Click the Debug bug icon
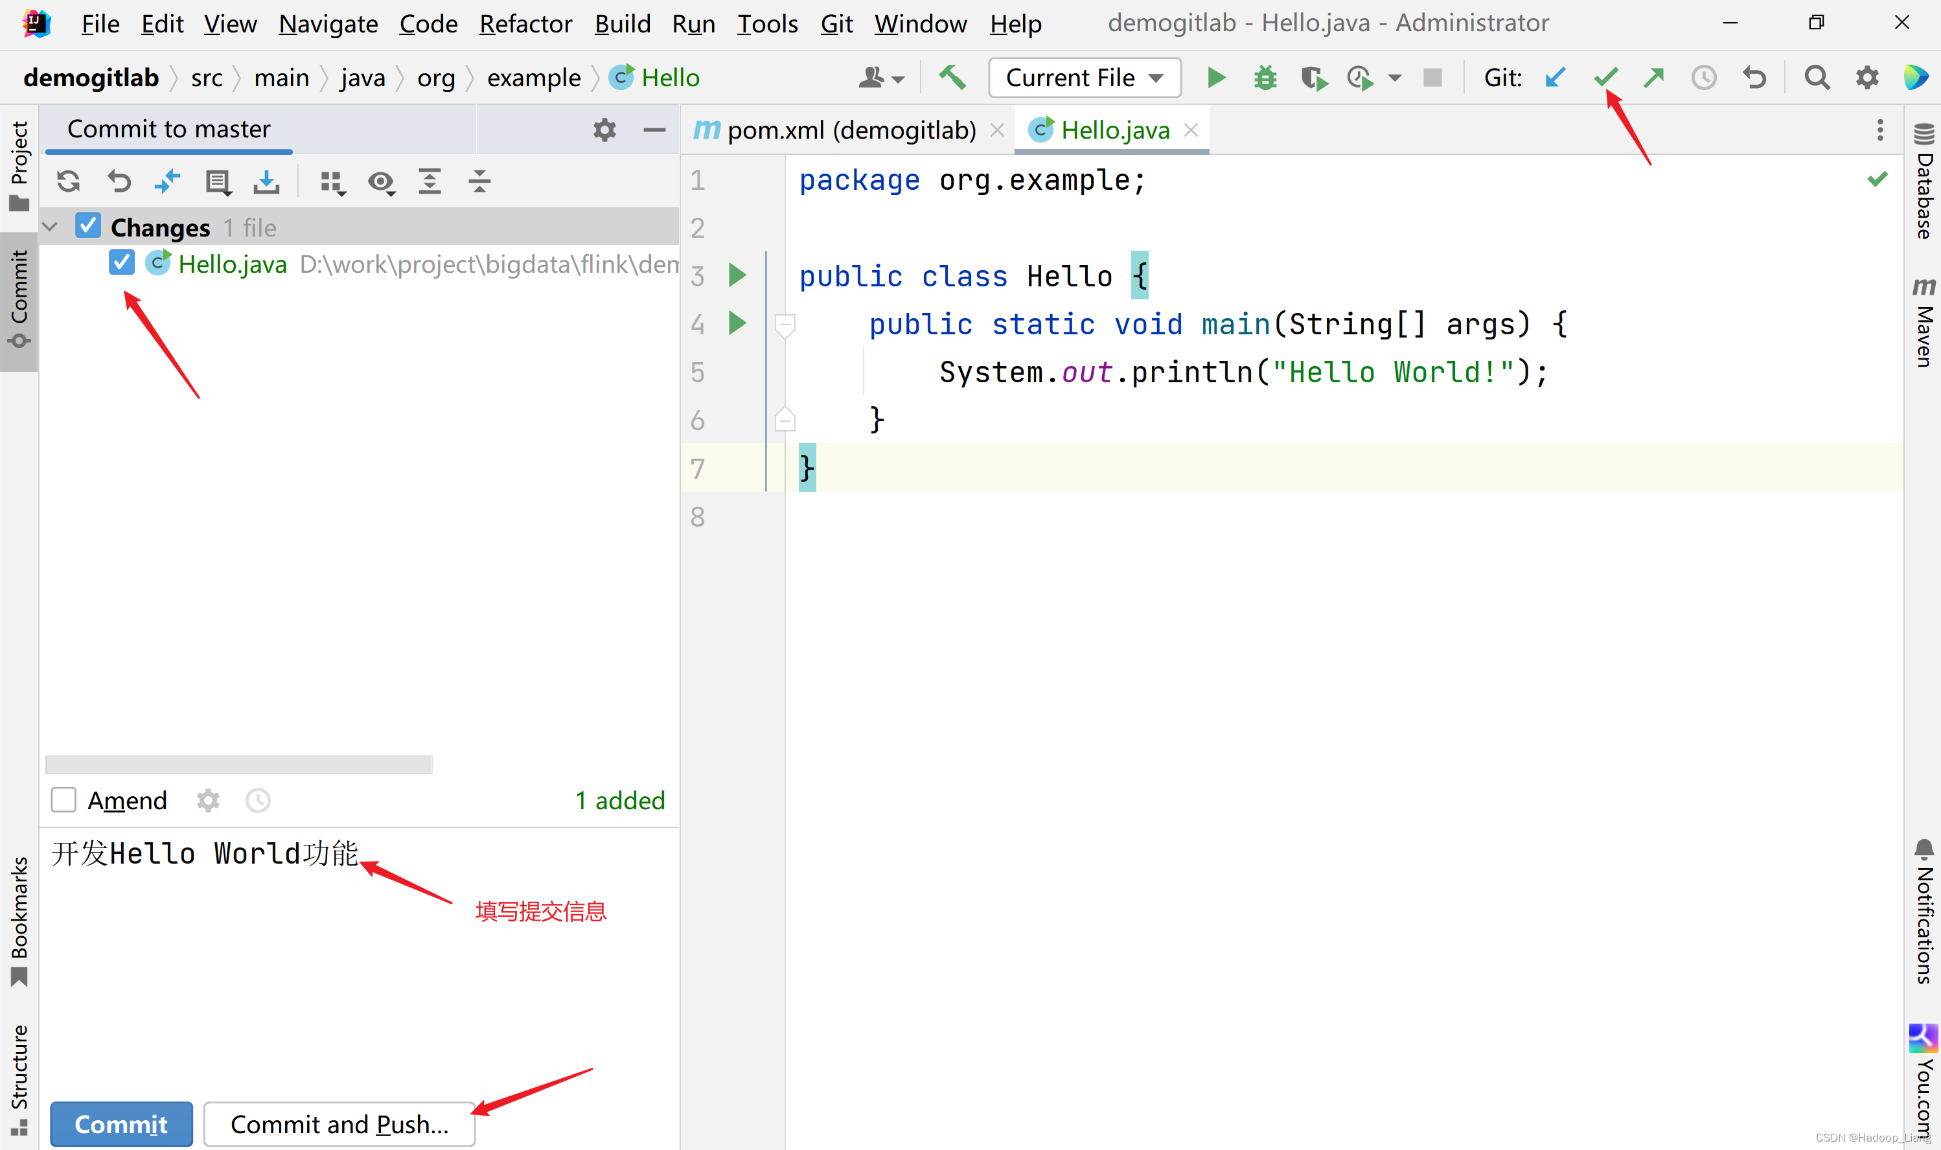 1265,78
